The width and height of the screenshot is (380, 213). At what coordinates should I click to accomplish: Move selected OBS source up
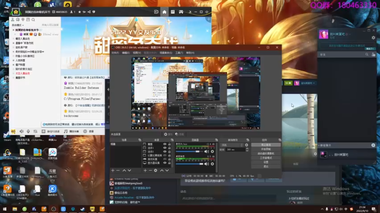point(161,170)
